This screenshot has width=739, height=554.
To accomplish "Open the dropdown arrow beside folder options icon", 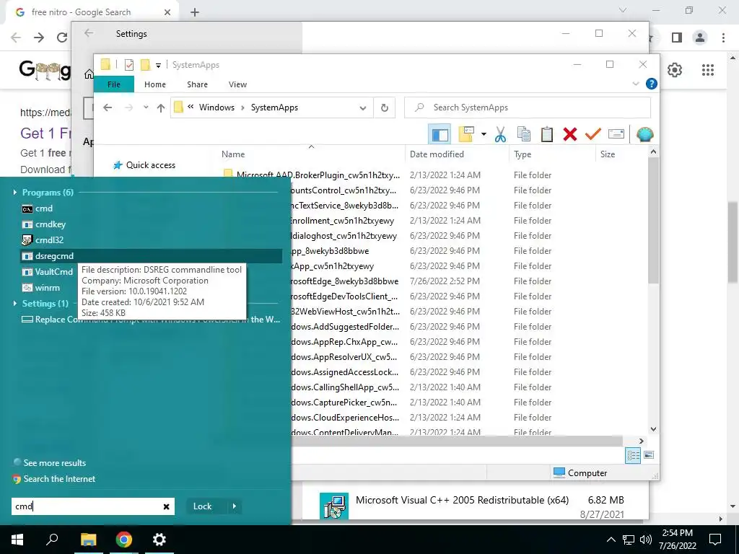I will click(x=484, y=135).
